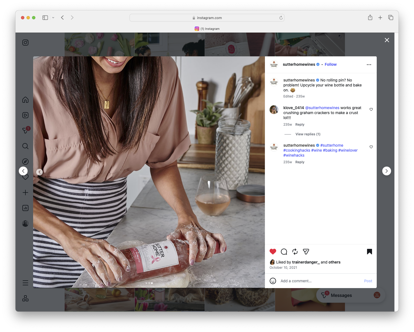Image resolution: width=414 pixels, height=332 pixels.
Task: Open the Search icon in the sidebar
Action: (25, 146)
